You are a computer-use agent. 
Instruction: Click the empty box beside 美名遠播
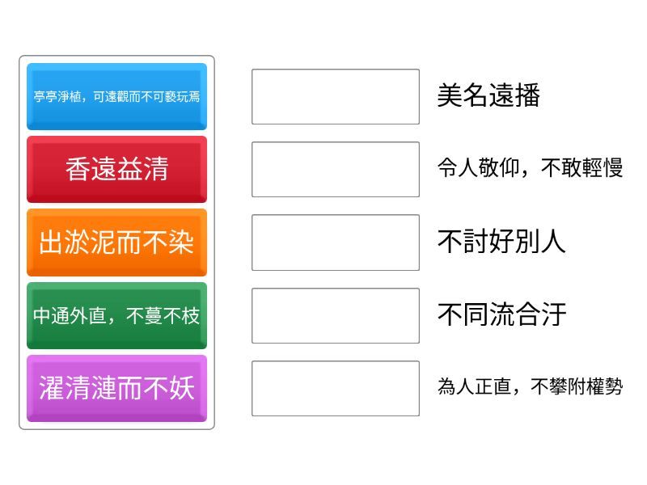(x=335, y=97)
